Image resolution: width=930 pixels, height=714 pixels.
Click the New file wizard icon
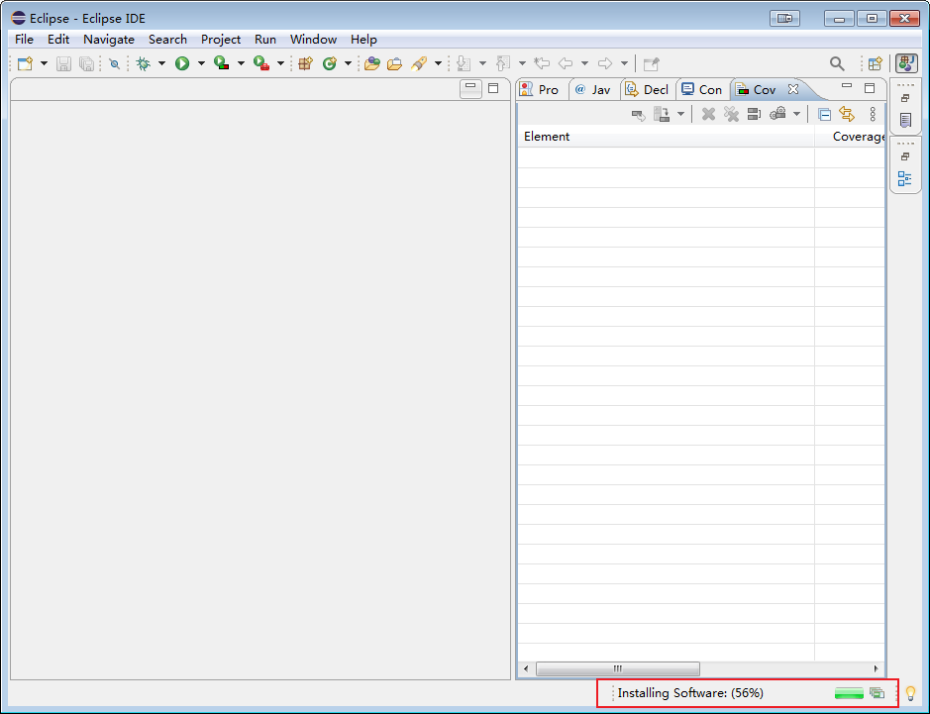click(x=25, y=63)
